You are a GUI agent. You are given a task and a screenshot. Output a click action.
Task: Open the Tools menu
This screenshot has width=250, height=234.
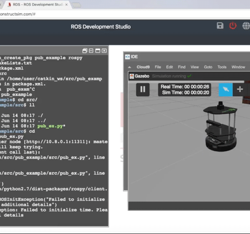point(222,67)
